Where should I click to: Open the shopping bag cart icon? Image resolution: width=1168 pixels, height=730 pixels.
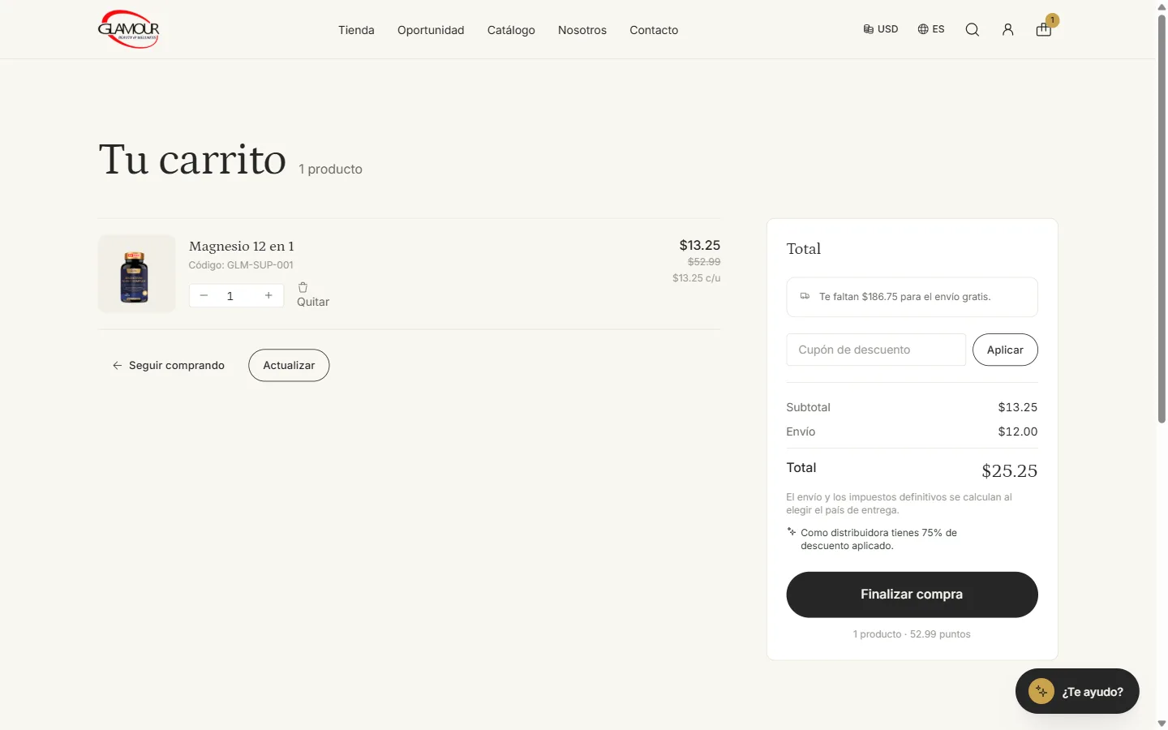click(1044, 30)
